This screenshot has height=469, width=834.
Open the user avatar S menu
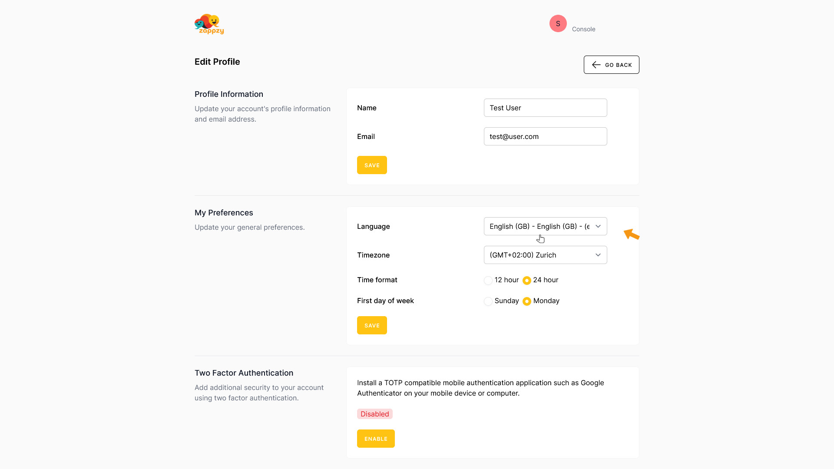[558, 23]
